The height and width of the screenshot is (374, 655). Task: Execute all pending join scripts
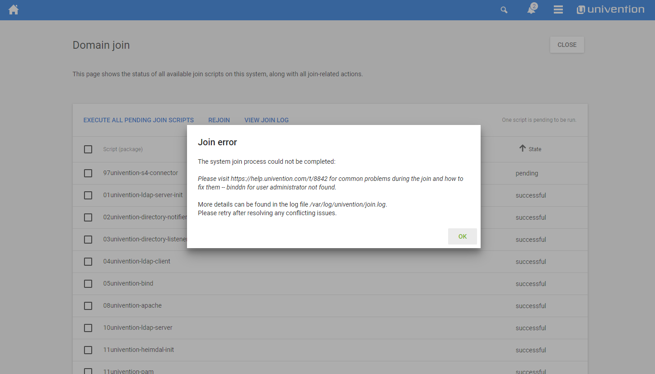(139, 120)
